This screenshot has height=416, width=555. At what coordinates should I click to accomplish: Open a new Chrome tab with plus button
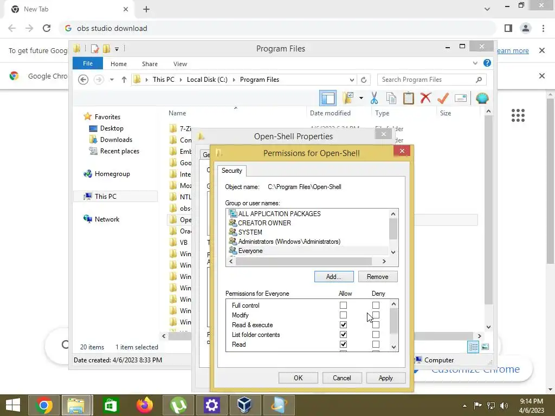click(146, 9)
